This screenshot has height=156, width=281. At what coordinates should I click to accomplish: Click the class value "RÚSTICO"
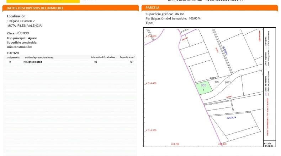click(x=22, y=33)
